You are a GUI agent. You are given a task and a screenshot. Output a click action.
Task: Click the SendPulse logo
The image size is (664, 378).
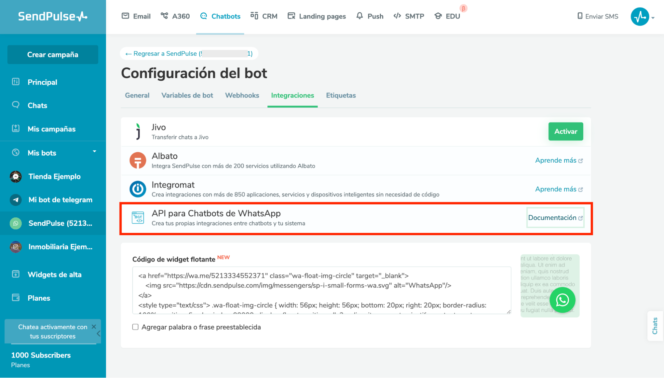coord(52,16)
